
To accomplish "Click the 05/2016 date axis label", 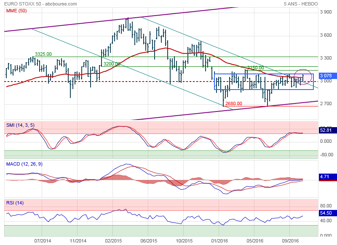I will coord(255,241).
